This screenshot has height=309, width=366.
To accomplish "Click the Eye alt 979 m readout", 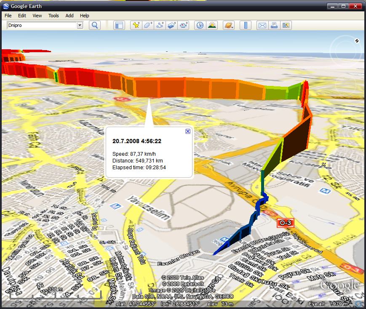I will [x=329, y=304].
